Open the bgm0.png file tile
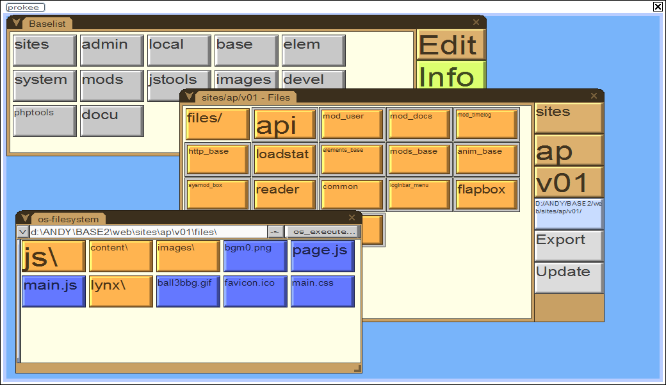 (255, 256)
